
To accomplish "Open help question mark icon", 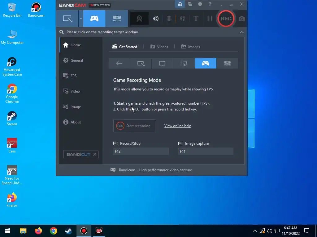I will click(x=210, y=4).
